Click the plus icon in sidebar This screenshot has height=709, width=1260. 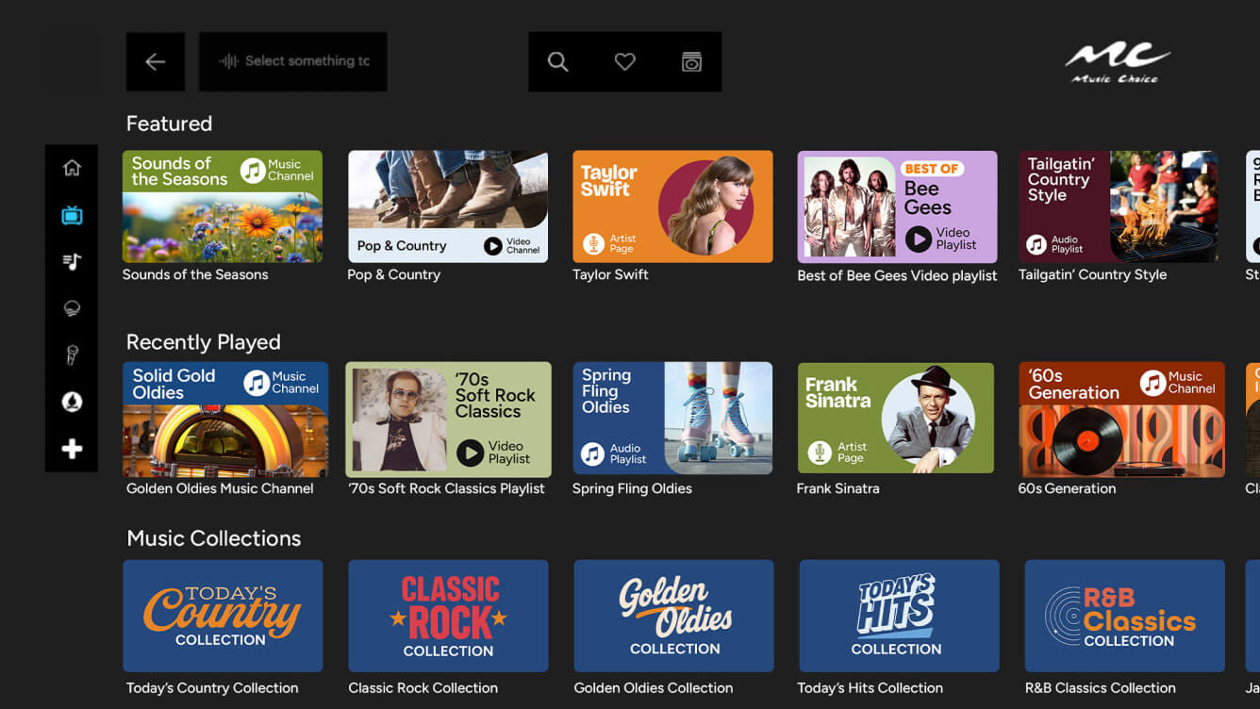click(72, 450)
